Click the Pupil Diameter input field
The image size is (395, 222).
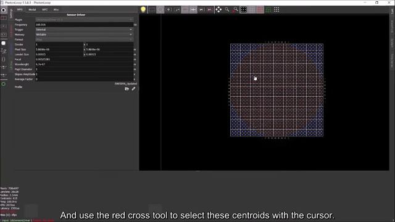point(84,69)
